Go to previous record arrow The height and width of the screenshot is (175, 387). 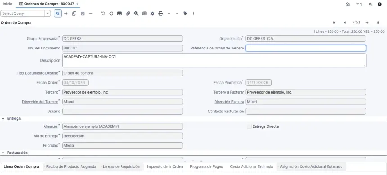pyautogui.click(x=345, y=22)
